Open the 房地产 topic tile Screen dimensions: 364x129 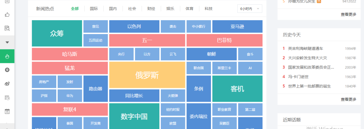(44, 82)
